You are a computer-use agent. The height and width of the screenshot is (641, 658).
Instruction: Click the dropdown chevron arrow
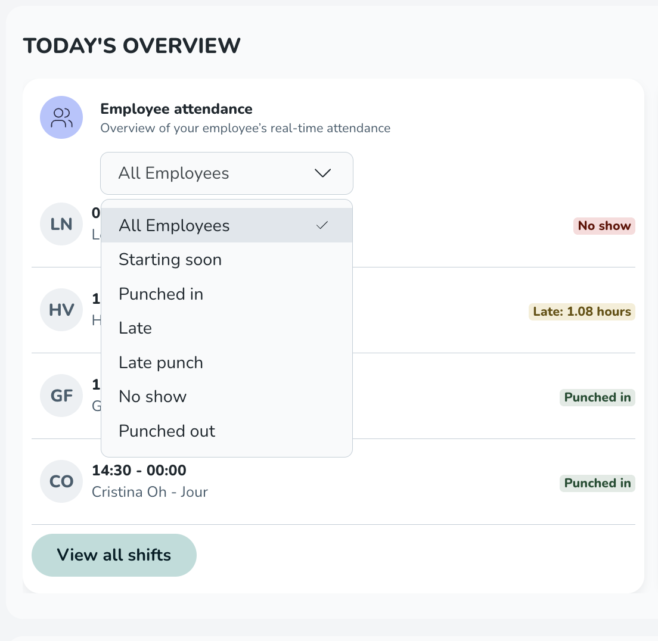point(322,173)
